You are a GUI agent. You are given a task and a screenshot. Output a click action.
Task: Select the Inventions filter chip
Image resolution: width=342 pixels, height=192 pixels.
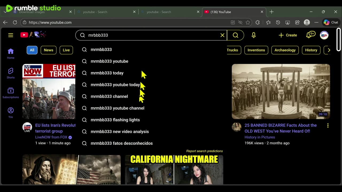pyautogui.click(x=256, y=50)
